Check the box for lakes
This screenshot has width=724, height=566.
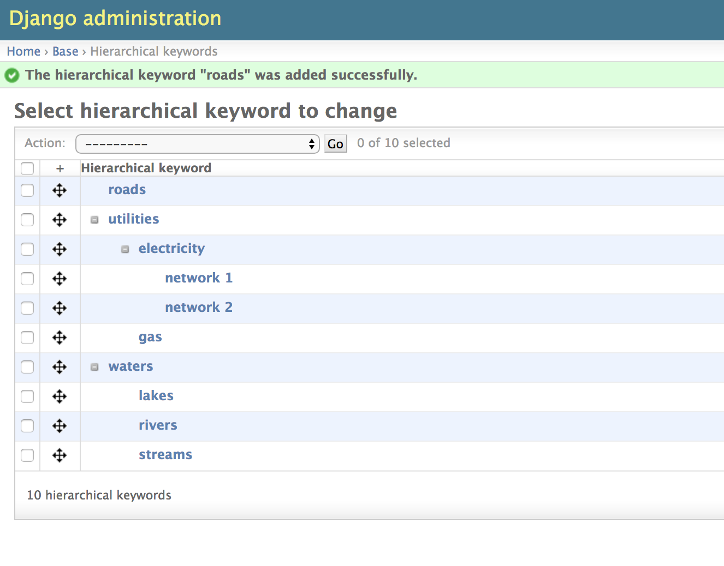click(x=27, y=396)
